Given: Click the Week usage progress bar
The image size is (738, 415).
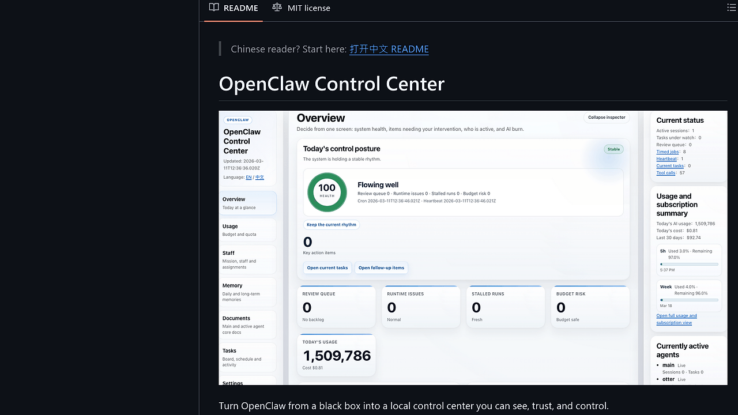Looking at the screenshot, I should (x=689, y=300).
